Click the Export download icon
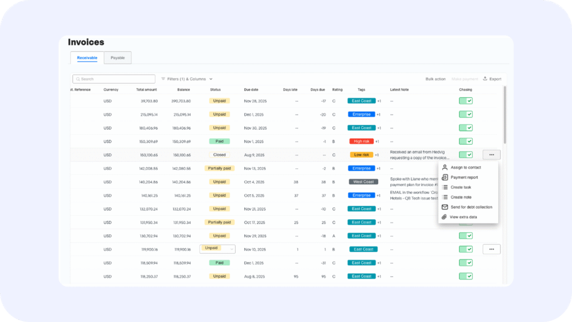The height and width of the screenshot is (322, 572). (x=485, y=79)
